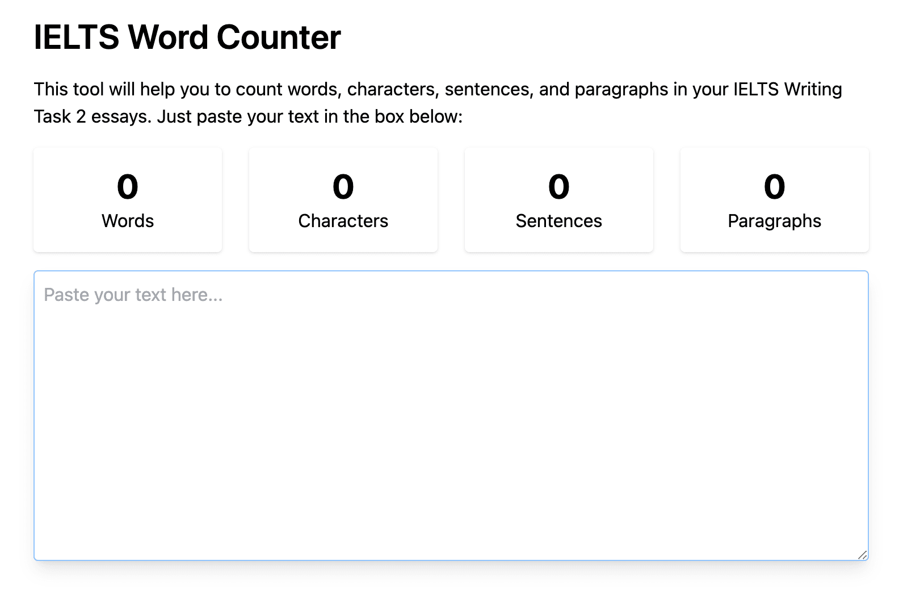Click 'IELTS Writing' in the description text
Screen dimensions: 899x603
pos(788,89)
